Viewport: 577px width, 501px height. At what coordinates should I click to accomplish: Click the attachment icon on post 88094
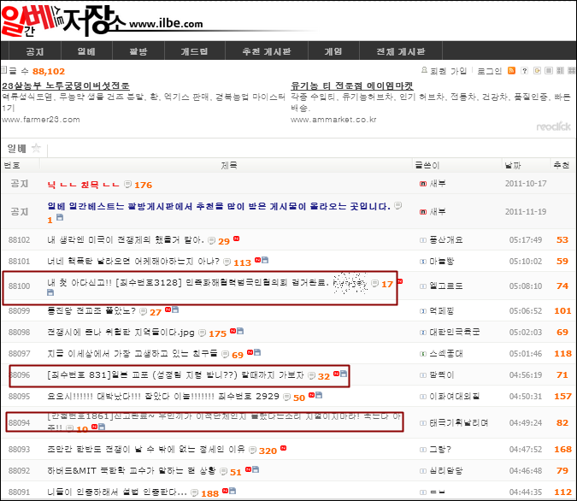click(102, 427)
